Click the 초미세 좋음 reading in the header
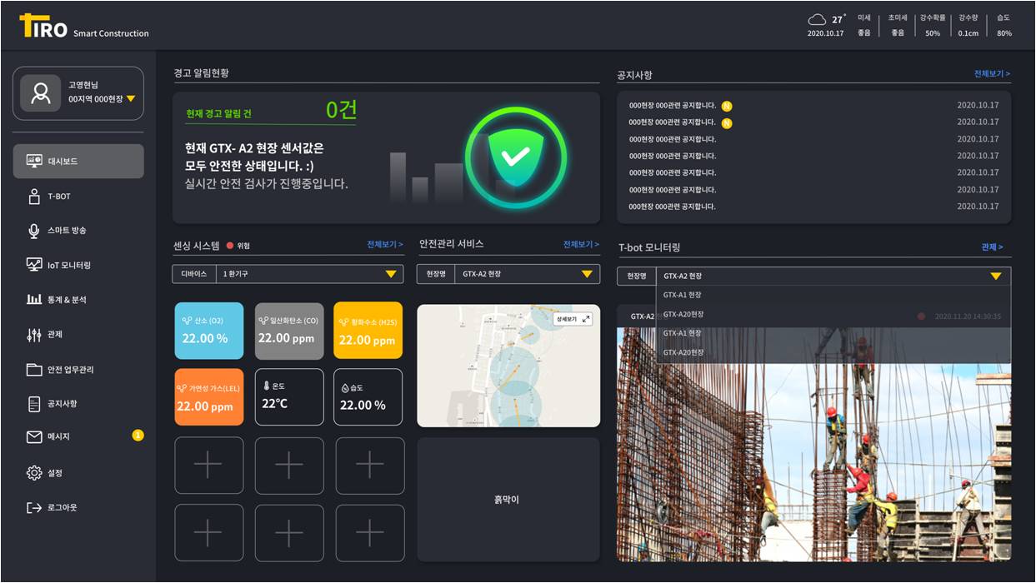Viewport: 1036px width, 583px height. click(897, 25)
